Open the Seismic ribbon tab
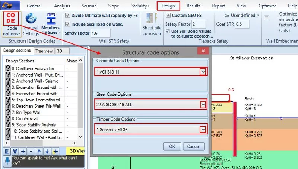298x169 pixels. [x=89, y=6]
